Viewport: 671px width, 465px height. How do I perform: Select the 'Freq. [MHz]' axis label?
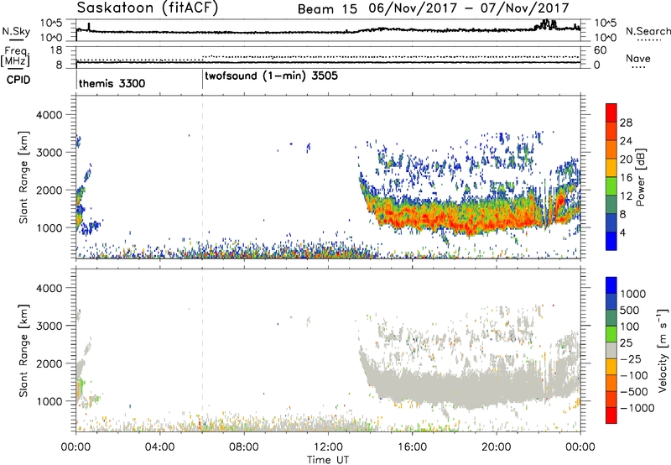tap(16, 56)
